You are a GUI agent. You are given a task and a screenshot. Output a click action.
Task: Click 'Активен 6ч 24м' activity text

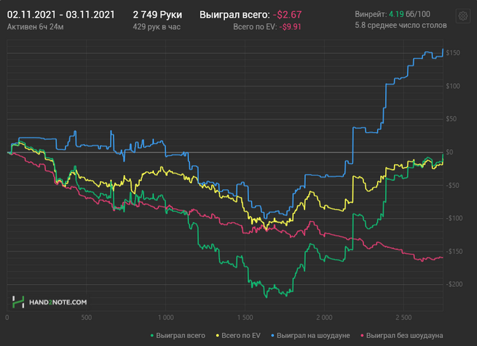35,27
